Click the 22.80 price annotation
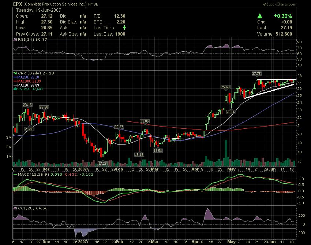This screenshot has height=245, width=311. (x=44, y=107)
